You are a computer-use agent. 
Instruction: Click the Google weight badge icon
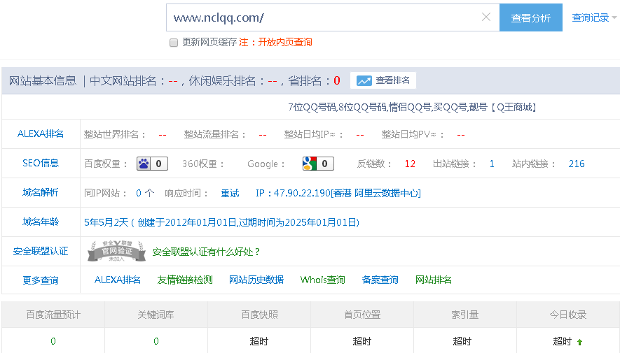310,164
